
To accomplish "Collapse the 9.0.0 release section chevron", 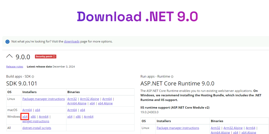I will 9,56.
